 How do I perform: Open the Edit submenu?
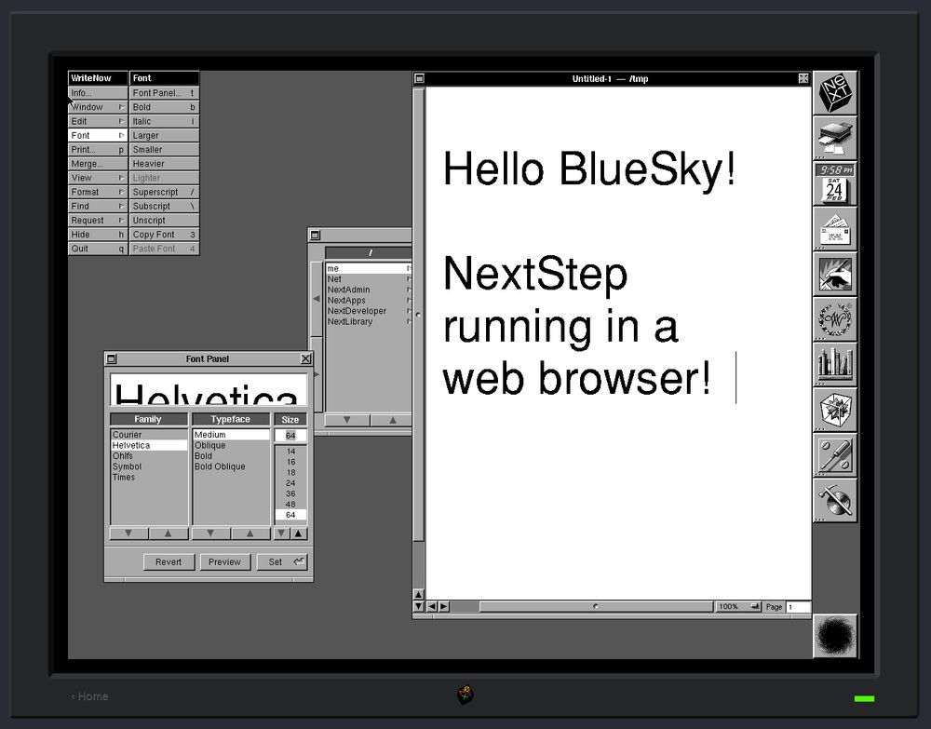[98, 121]
